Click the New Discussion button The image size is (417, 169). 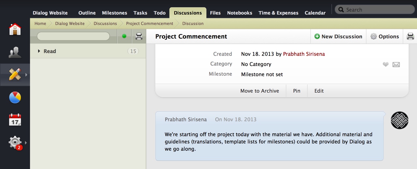(338, 36)
